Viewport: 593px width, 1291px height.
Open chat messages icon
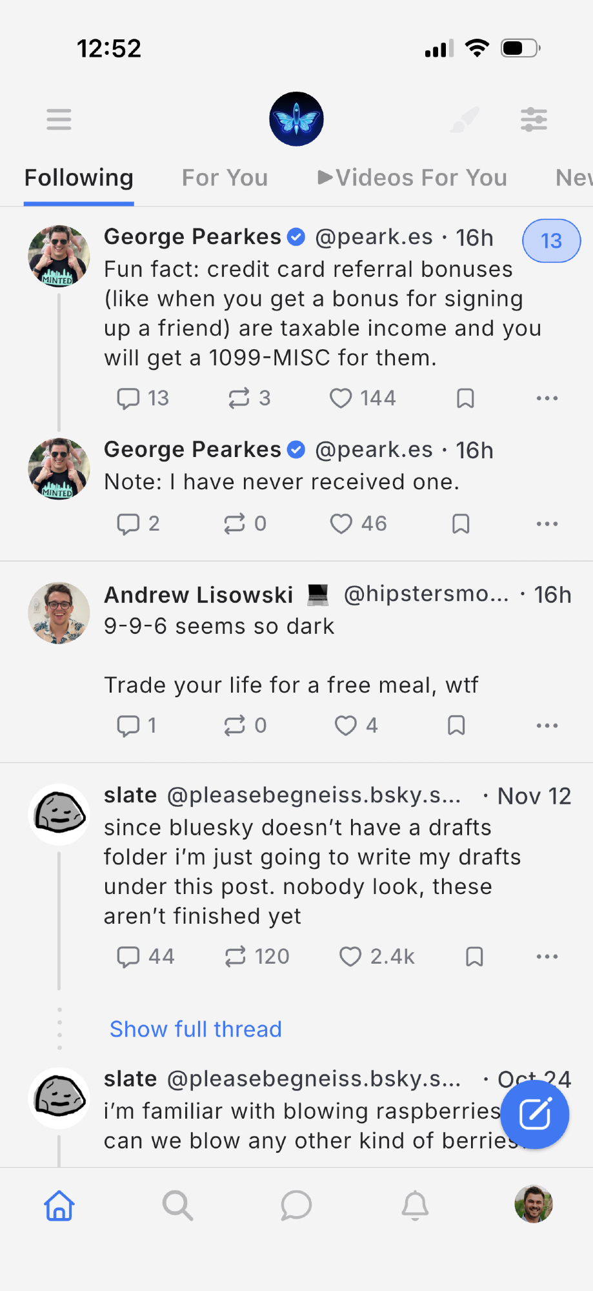pyautogui.click(x=296, y=1205)
